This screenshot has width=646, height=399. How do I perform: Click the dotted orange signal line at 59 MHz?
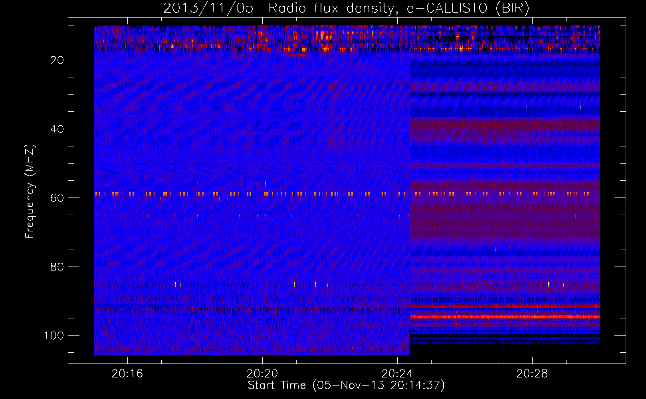347,194
